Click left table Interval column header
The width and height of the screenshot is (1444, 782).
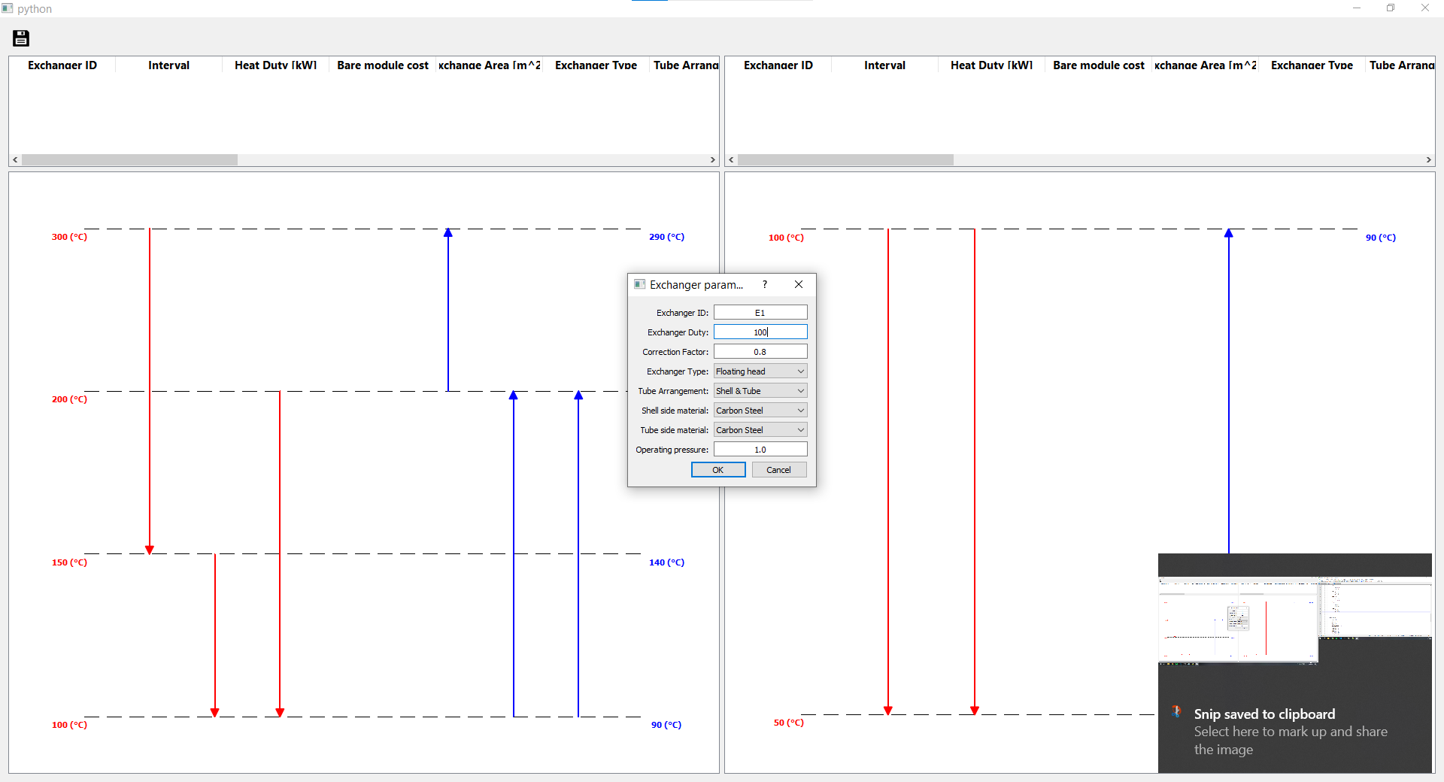(168, 65)
